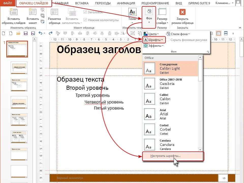The height and width of the screenshot is (183, 244).
Task: Click the delete layout icon with X
Action: (42, 10)
